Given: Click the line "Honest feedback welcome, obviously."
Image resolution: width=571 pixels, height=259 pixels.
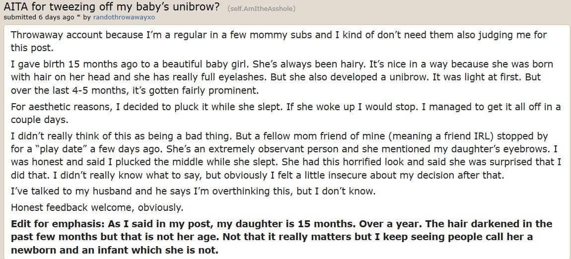Looking at the screenshot, I should (x=97, y=207).
